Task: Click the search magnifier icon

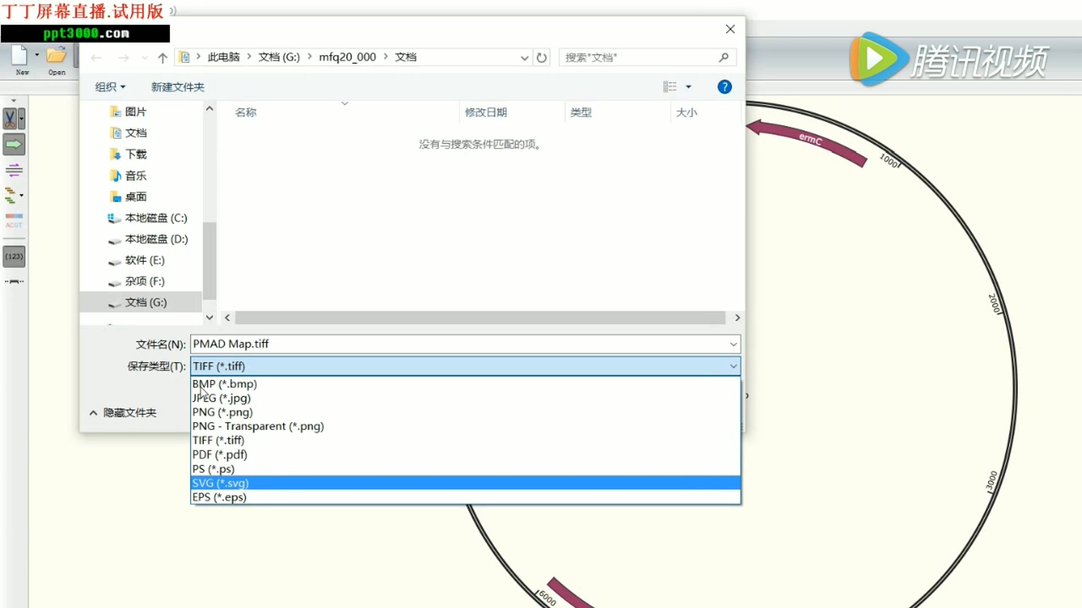Action: pos(724,57)
